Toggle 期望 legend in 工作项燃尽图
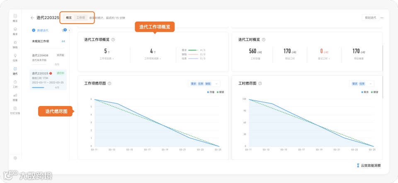The height and width of the screenshot is (183, 398). [220, 92]
